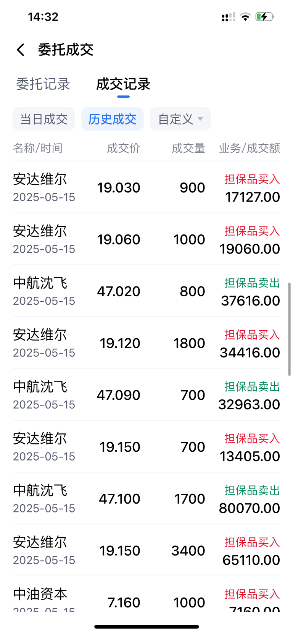Open 中航沈飞 trade totaling 80070.00
This screenshot has width=293, height=635.
[x=146, y=499]
